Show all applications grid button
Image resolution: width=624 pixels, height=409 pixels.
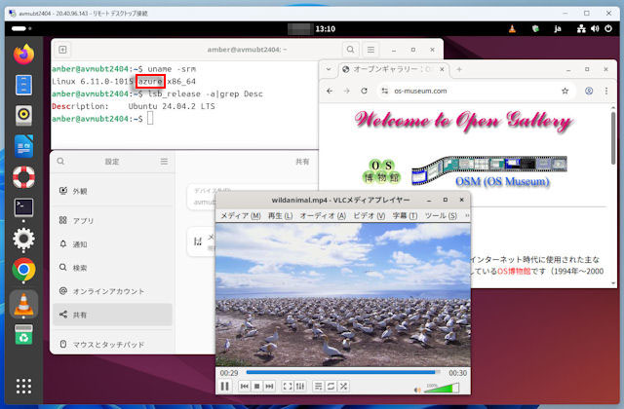pyautogui.click(x=23, y=386)
